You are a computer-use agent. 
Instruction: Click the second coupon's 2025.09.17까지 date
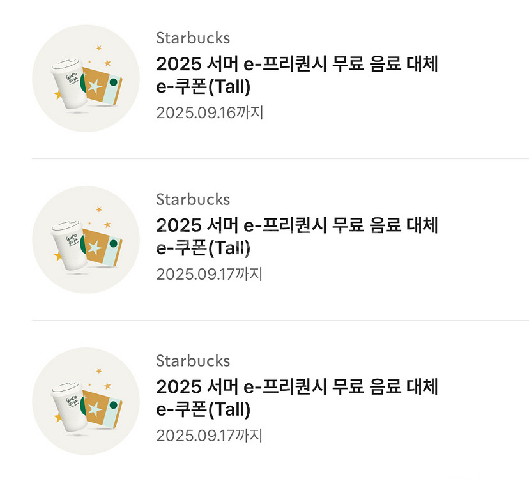pos(210,275)
